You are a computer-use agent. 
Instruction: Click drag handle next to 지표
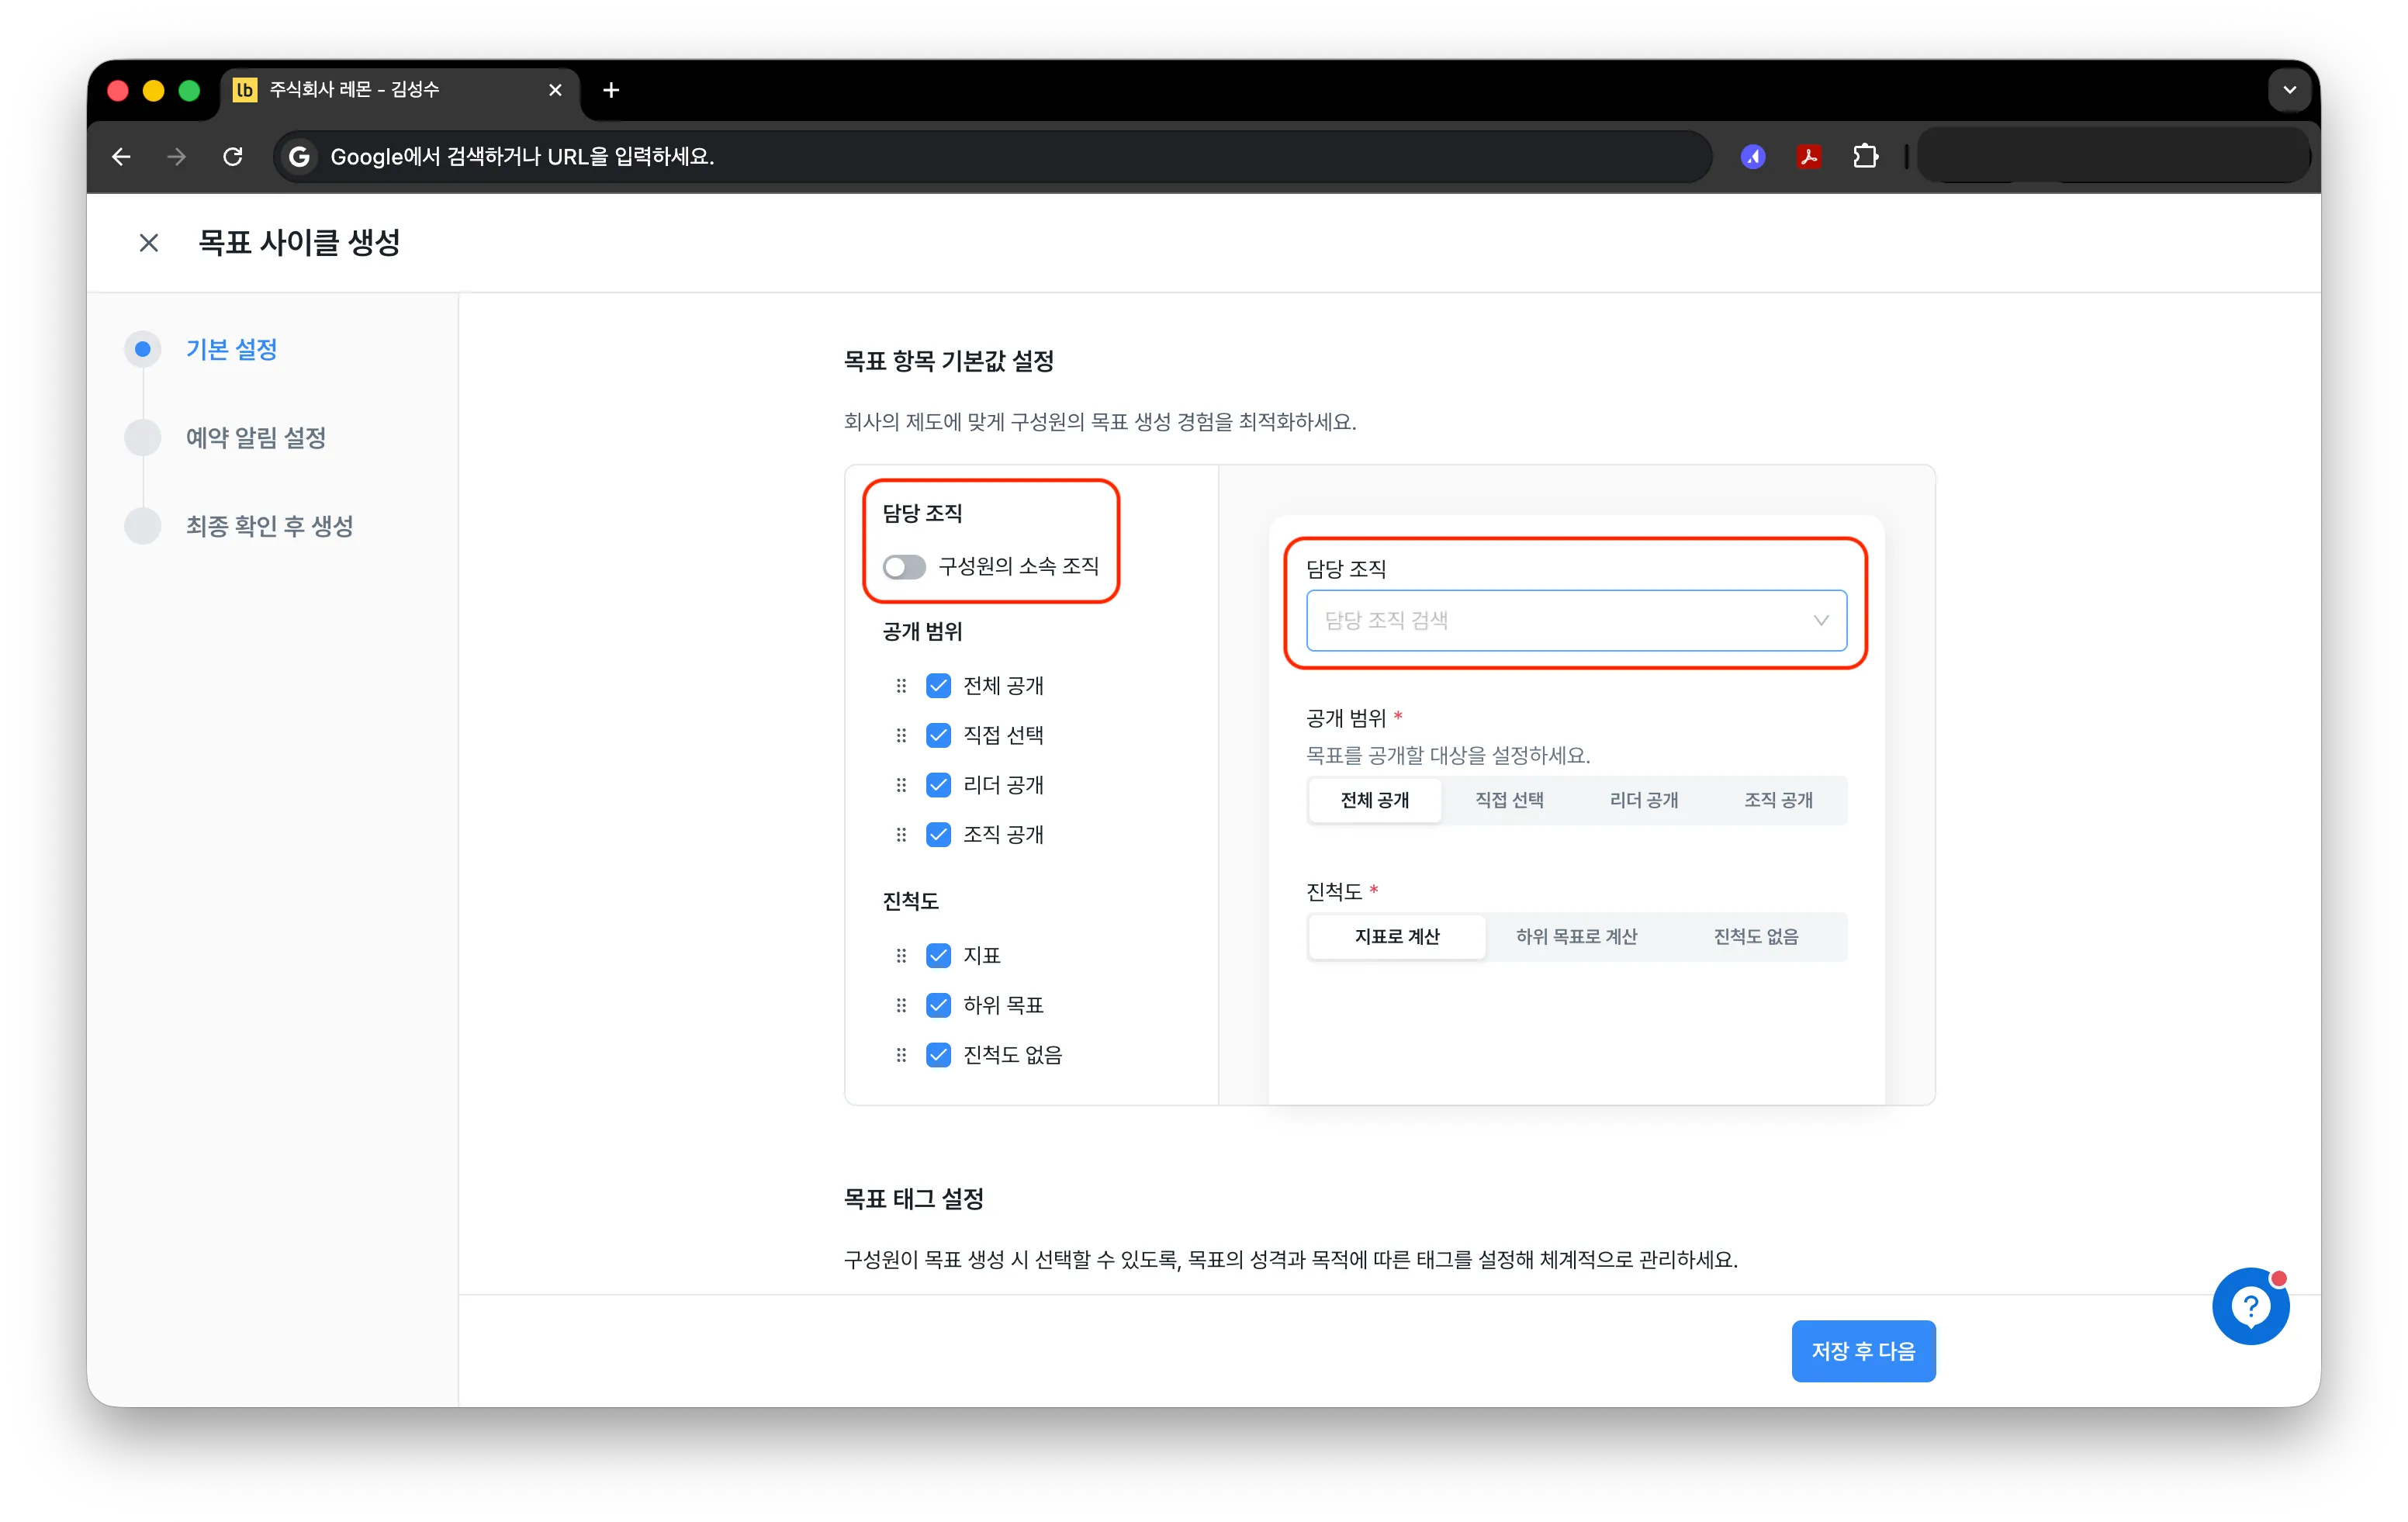[901, 956]
